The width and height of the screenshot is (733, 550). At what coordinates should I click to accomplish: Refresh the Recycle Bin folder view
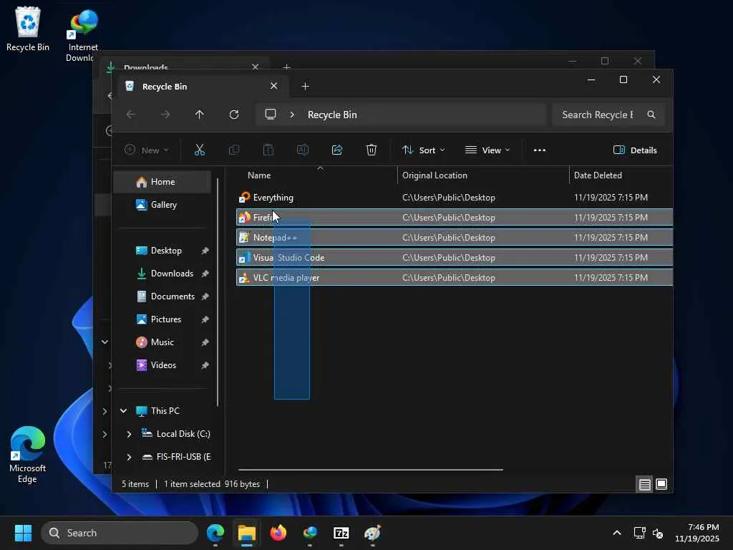tap(234, 115)
